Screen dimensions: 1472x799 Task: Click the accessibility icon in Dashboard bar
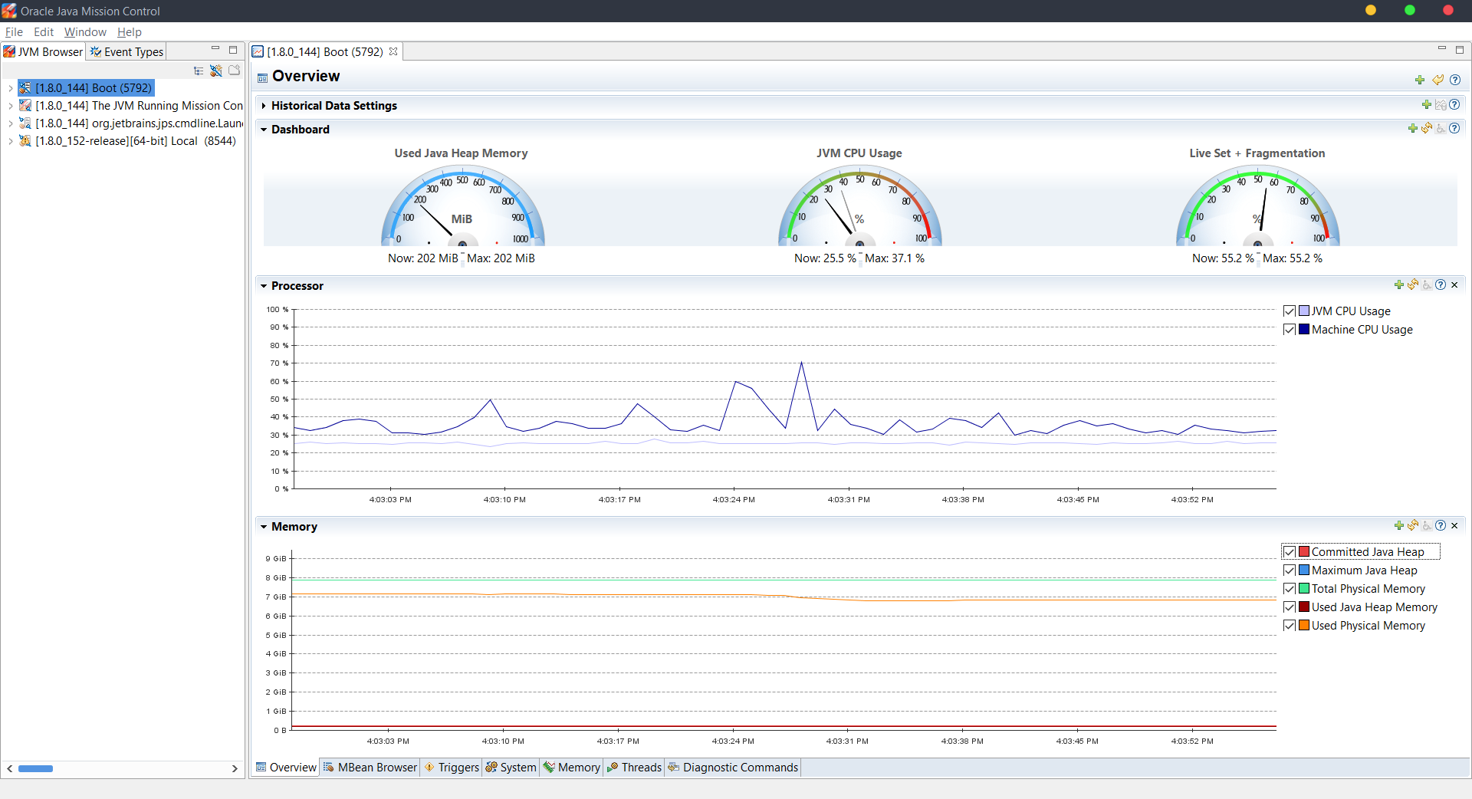coord(1441,129)
